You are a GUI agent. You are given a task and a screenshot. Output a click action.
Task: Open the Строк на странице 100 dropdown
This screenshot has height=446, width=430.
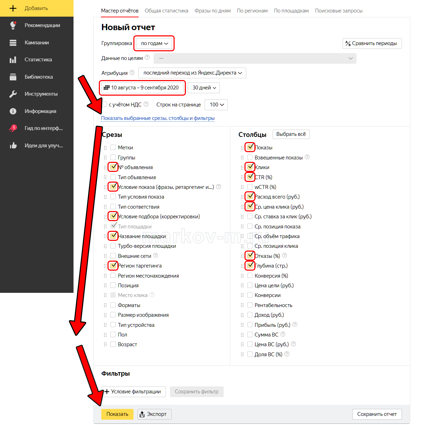216,105
